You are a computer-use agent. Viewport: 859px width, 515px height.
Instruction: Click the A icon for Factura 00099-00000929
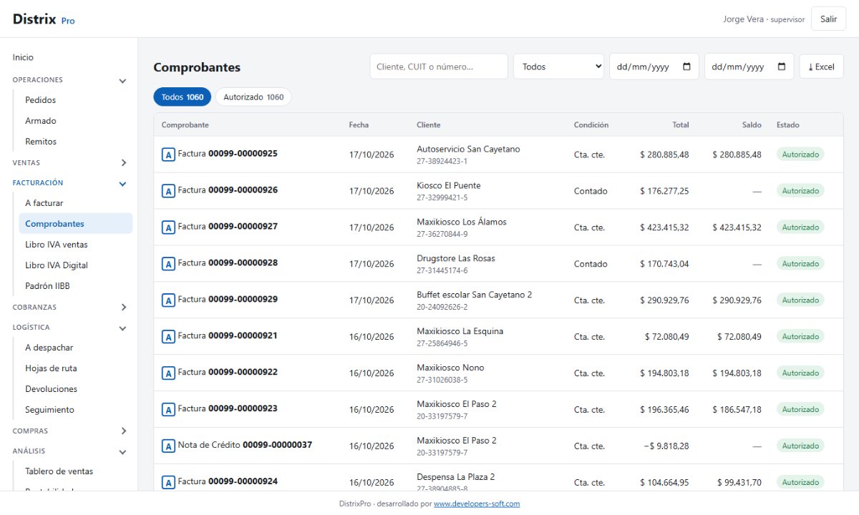point(168,300)
